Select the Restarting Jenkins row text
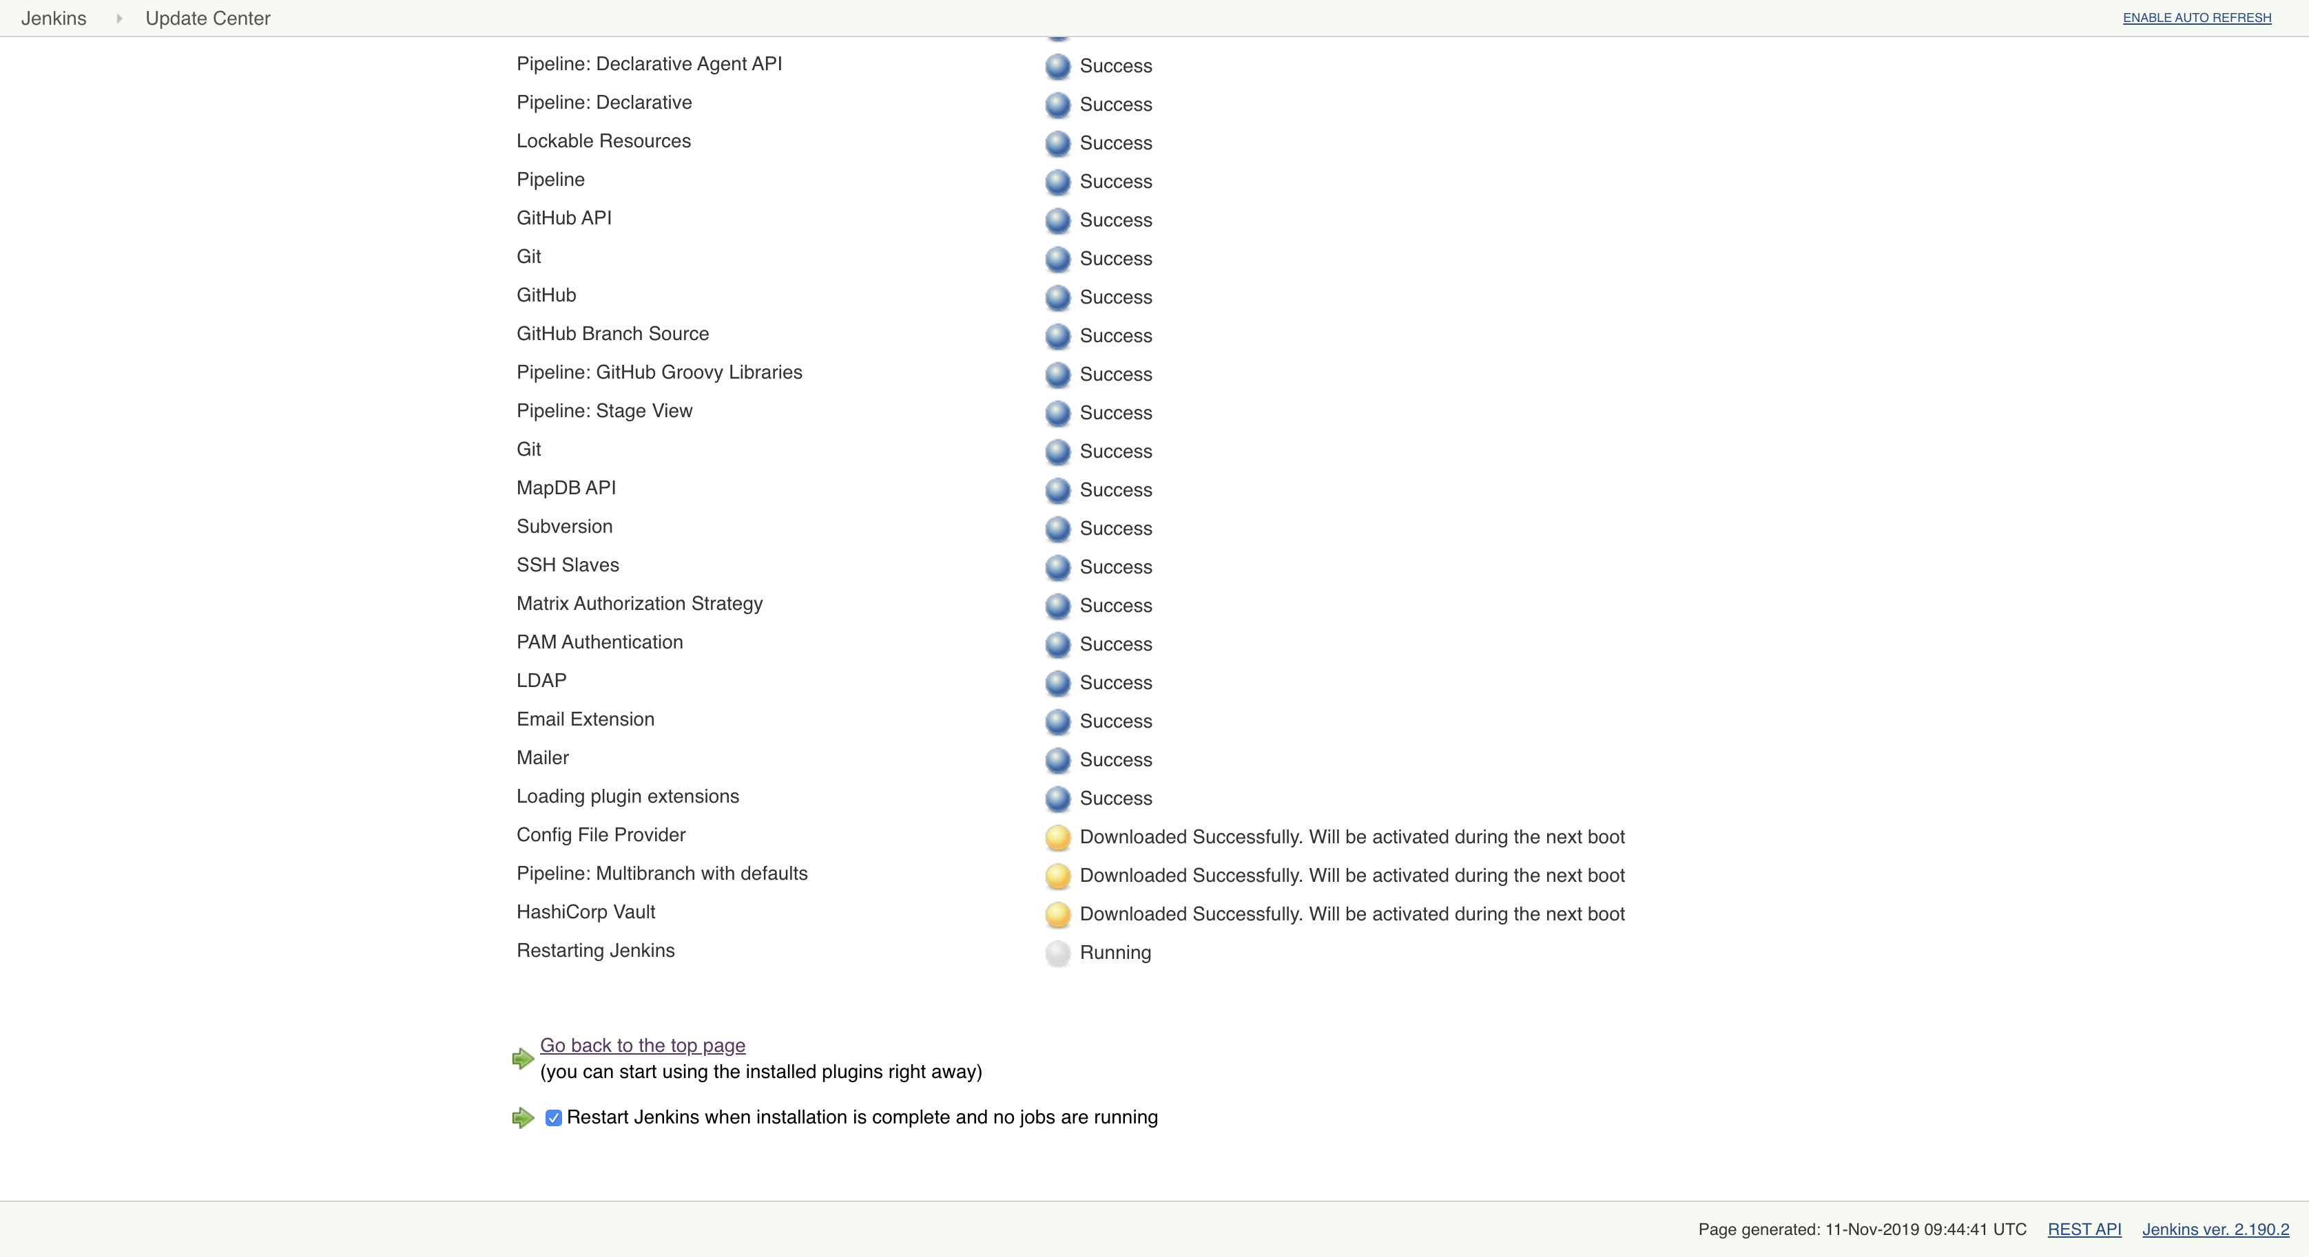2309x1257 pixels. [595, 951]
